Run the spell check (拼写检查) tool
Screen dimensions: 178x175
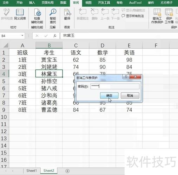click(7, 14)
